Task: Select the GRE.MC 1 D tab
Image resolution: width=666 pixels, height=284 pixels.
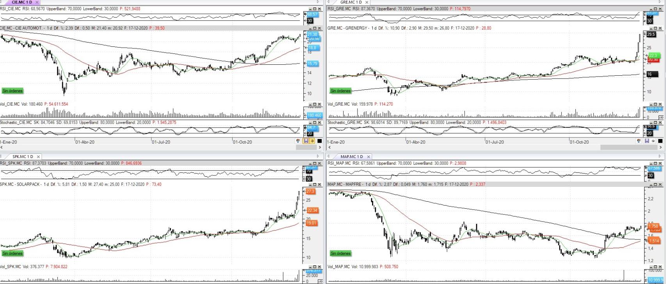Action: coord(351,2)
